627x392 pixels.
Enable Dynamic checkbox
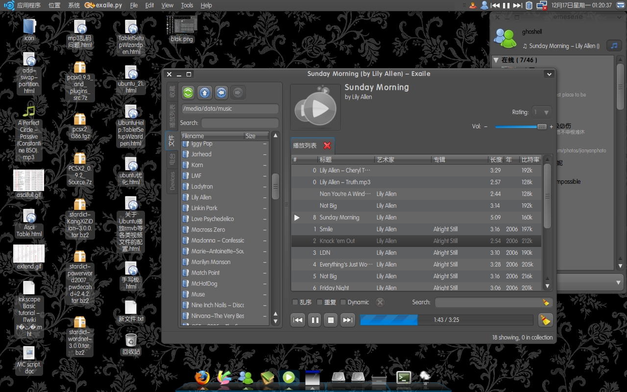pyautogui.click(x=343, y=302)
